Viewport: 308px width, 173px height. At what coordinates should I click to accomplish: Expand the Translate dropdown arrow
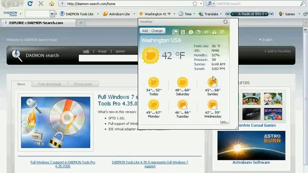(x=221, y=14)
